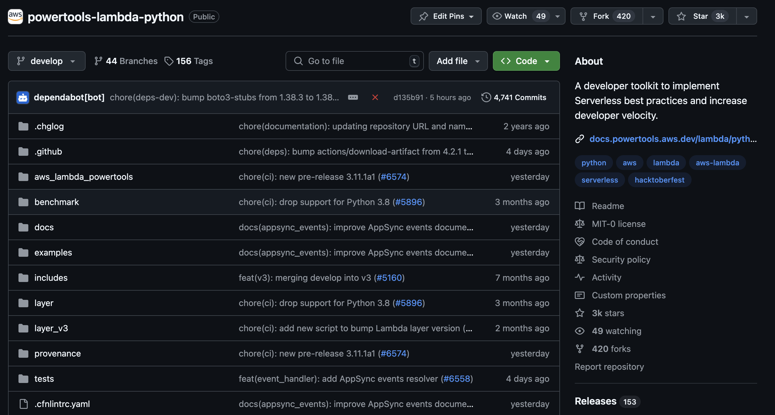Click the watching eye icon in About

580,331
